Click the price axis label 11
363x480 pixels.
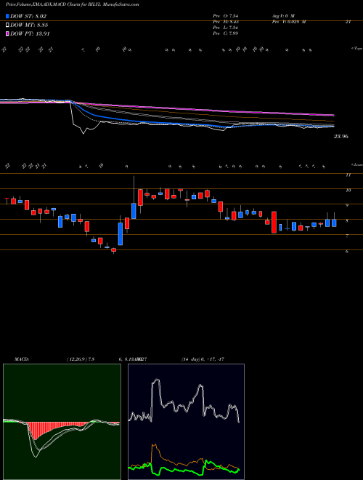tap(348, 175)
